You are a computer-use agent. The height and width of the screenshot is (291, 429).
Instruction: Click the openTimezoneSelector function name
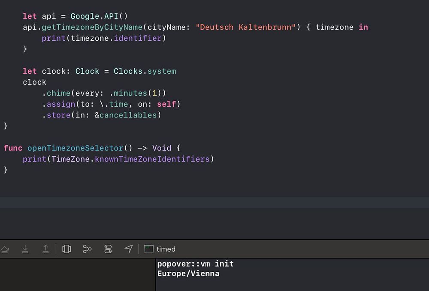(76, 148)
